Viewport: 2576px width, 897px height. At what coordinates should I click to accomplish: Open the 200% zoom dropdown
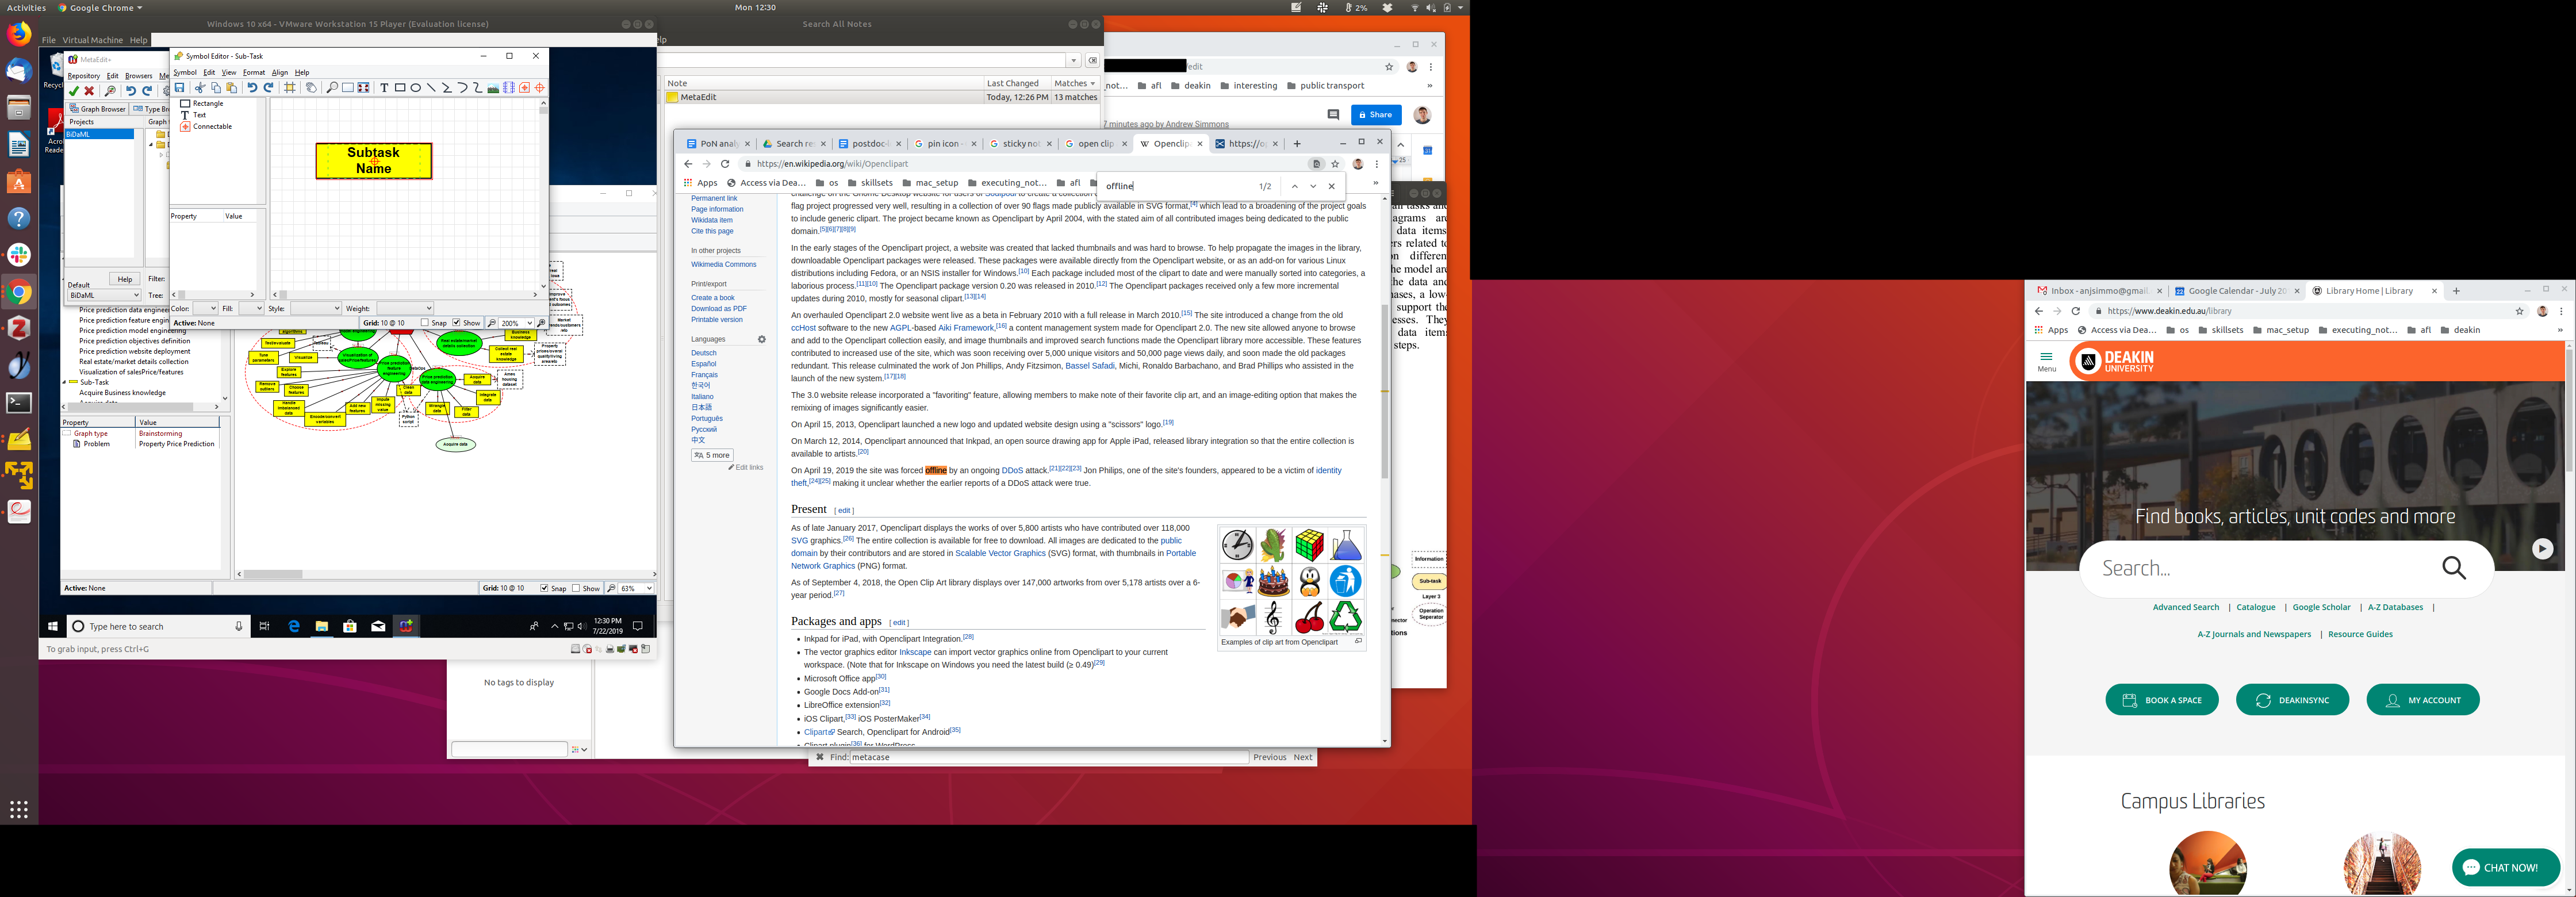(x=529, y=323)
